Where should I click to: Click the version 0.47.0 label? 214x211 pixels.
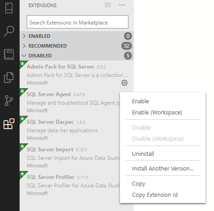(79, 95)
